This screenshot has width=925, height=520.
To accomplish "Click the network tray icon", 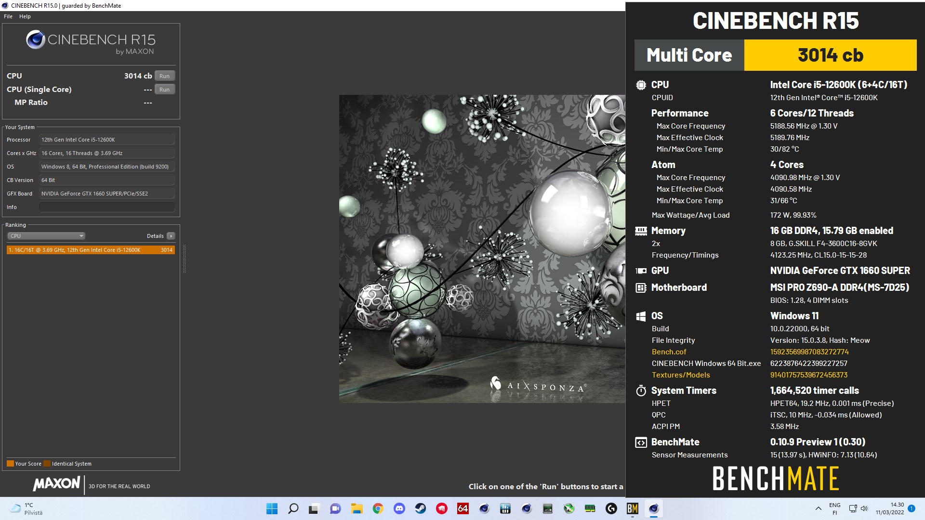I will coord(853,508).
